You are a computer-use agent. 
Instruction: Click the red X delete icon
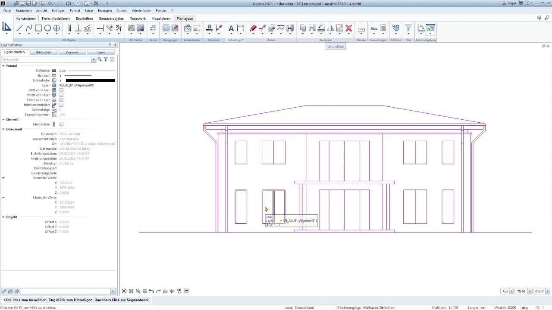349,28
